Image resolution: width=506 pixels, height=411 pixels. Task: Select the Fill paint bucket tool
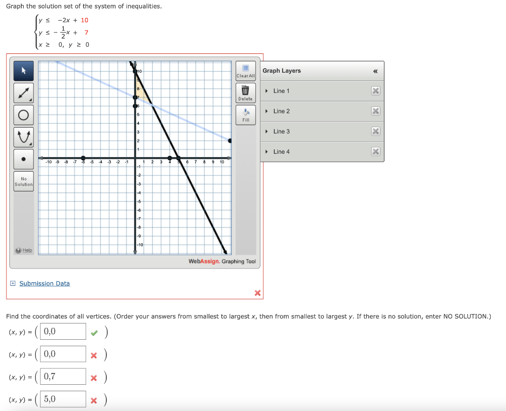[246, 114]
